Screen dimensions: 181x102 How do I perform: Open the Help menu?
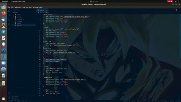click(41, 7)
